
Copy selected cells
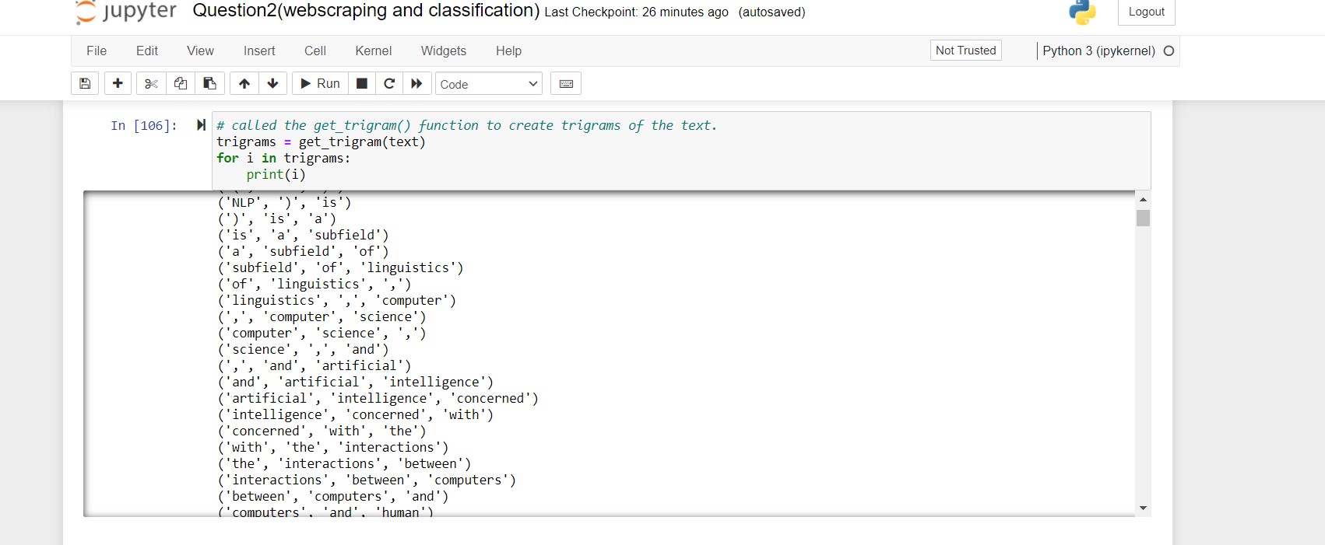pos(181,83)
